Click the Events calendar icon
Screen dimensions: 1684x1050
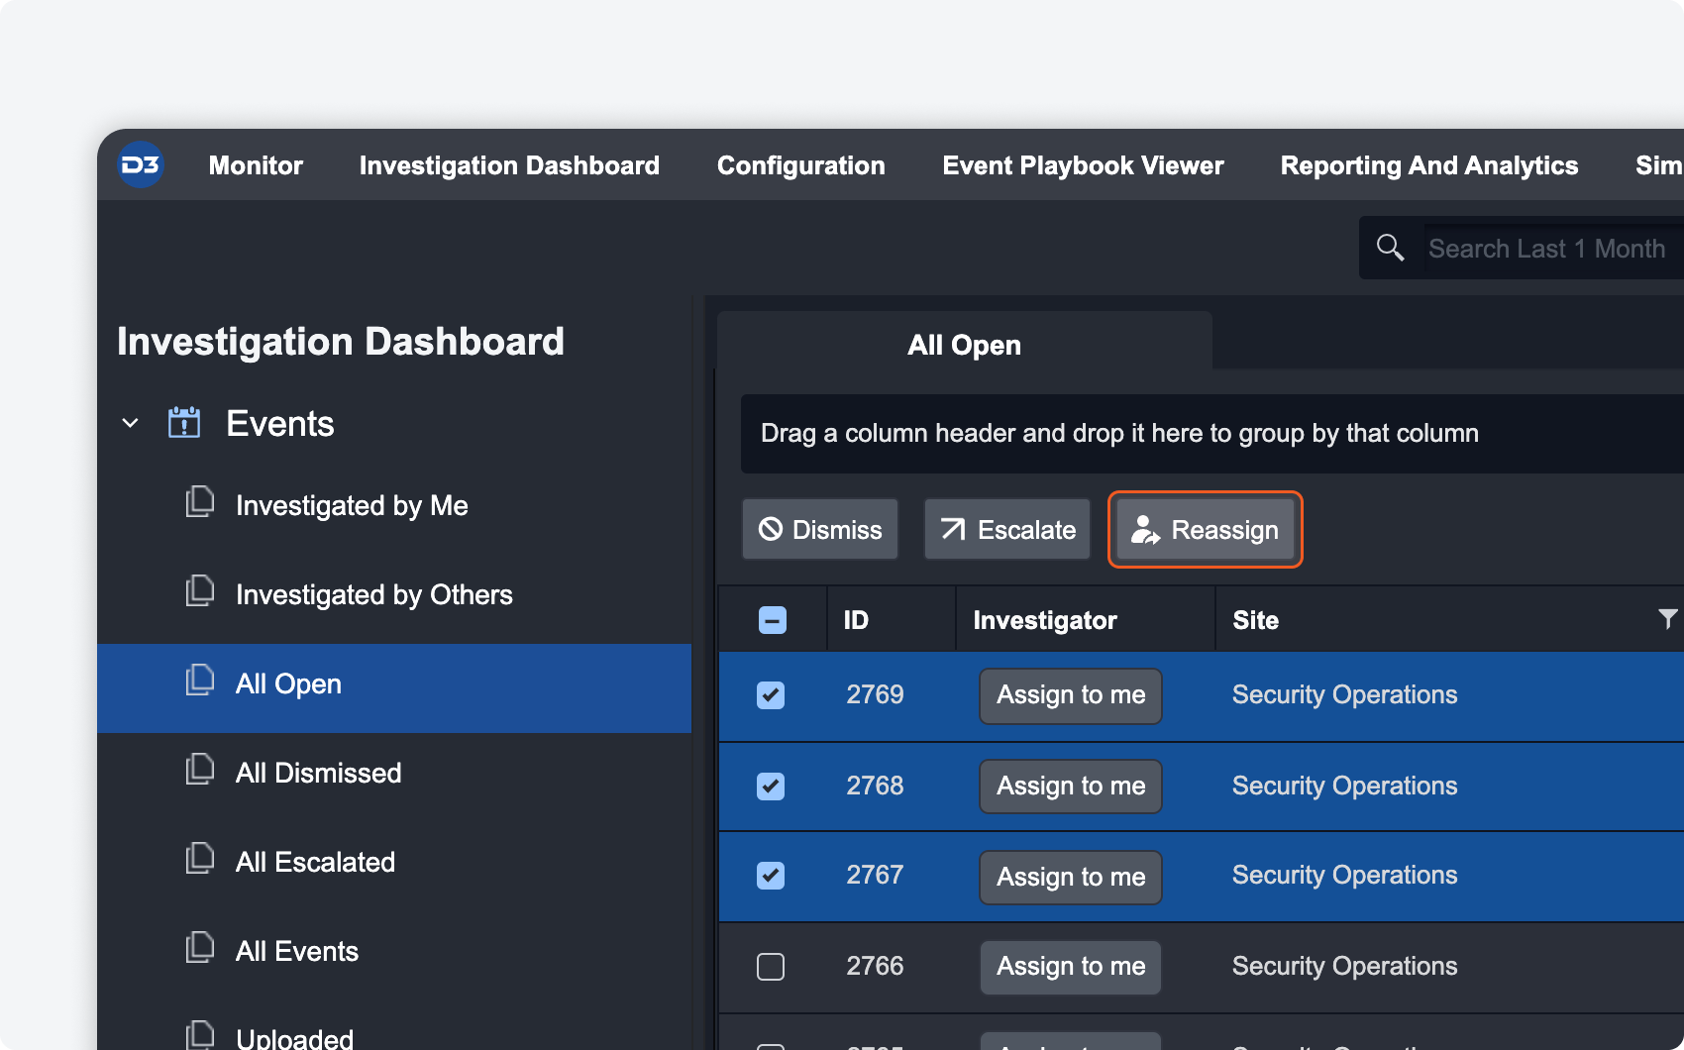click(x=184, y=423)
